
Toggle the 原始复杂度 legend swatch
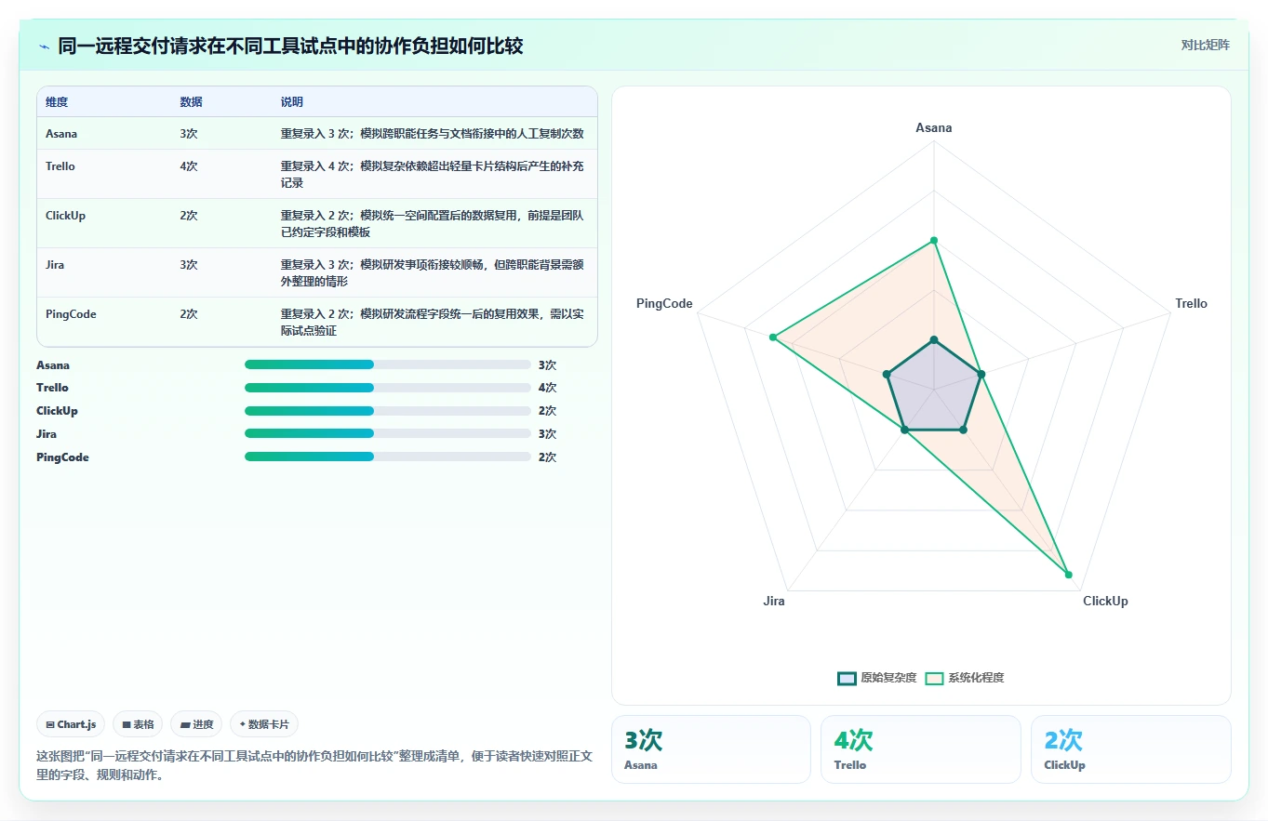(847, 678)
